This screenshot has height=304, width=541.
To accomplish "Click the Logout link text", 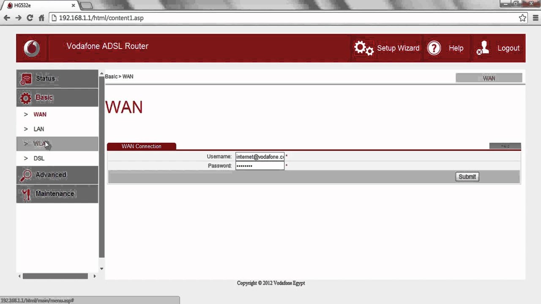I will point(508,48).
